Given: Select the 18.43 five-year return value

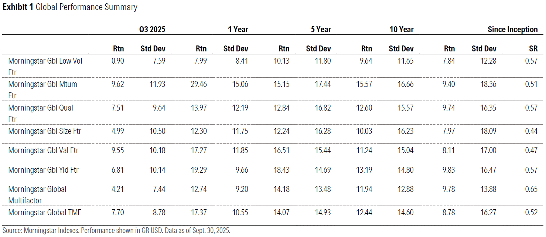Looking at the screenshot, I should (x=282, y=170).
